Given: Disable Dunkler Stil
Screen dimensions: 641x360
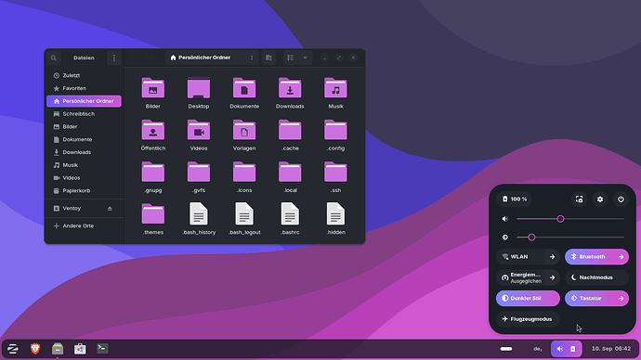Looking at the screenshot, I should [528, 299].
